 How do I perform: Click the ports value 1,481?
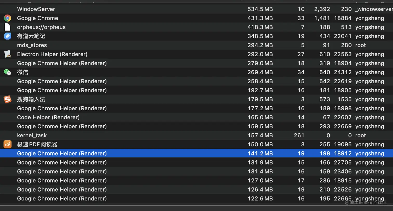pyautogui.click(x=322, y=18)
